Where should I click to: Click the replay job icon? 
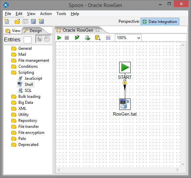tap(77, 37)
